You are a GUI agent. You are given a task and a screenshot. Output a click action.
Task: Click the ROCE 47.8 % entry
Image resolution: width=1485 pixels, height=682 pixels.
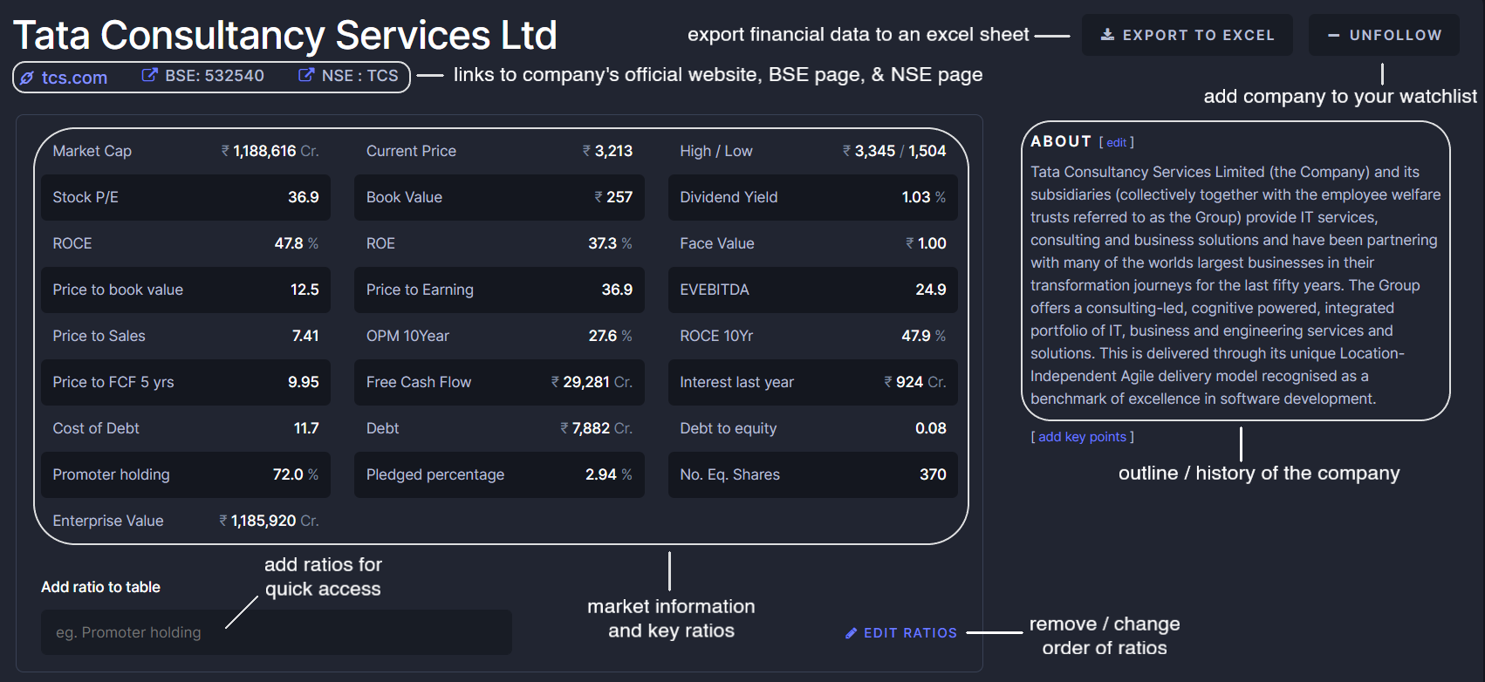coord(186,243)
